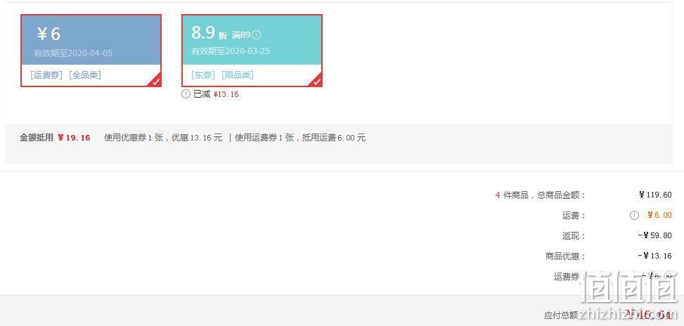The image size is (684, 326).
Task: Click the 总商品金额 ¥119.60 value
Action: (655, 195)
